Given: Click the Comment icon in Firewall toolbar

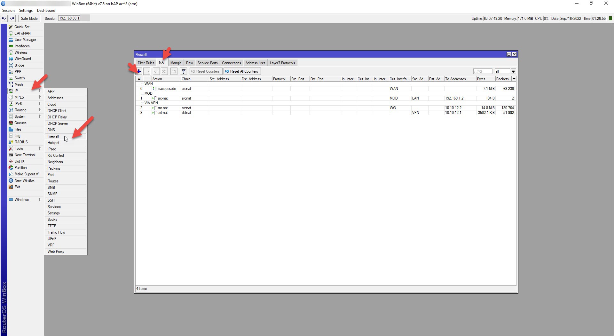Looking at the screenshot, I should click(x=174, y=71).
